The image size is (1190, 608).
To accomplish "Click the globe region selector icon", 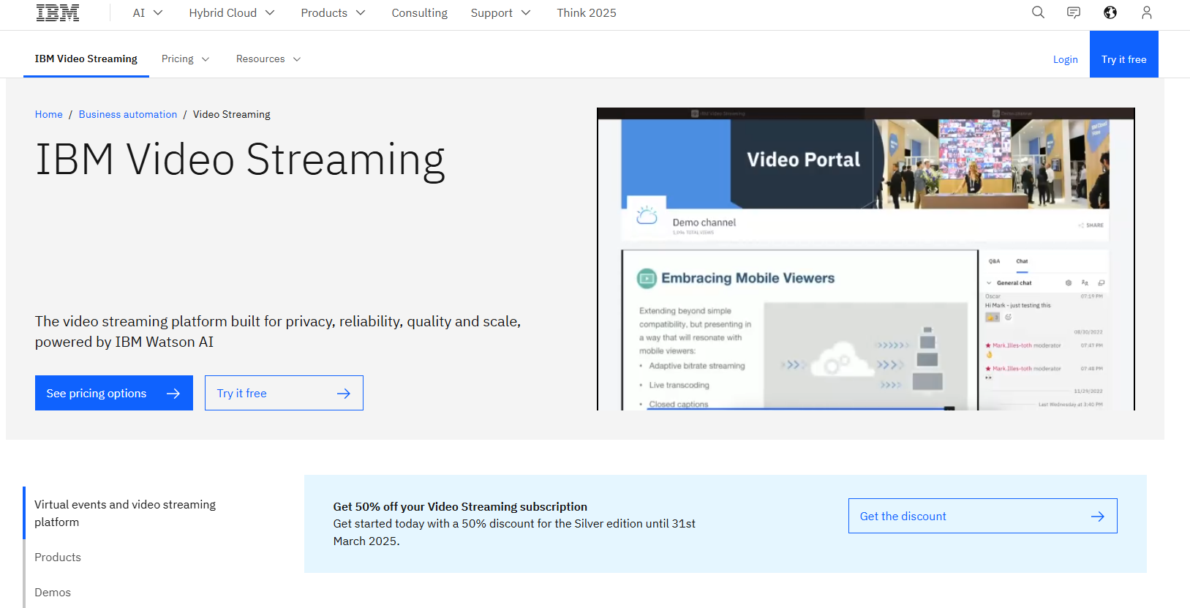I will click(x=1110, y=12).
